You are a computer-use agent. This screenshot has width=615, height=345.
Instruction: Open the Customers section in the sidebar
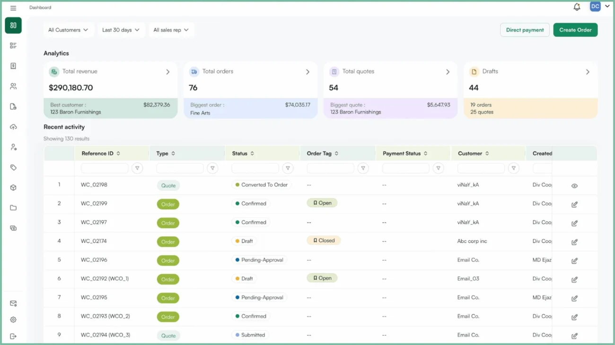click(13, 86)
